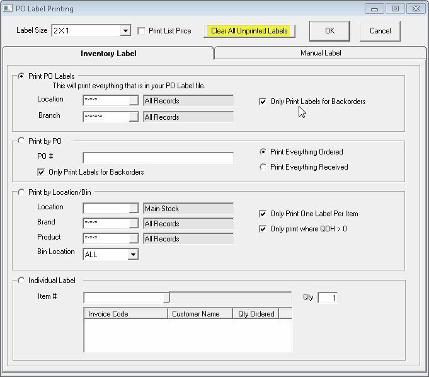Dismiss dialog with Cancel button
The width and height of the screenshot is (429, 377).
(x=380, y=31)
